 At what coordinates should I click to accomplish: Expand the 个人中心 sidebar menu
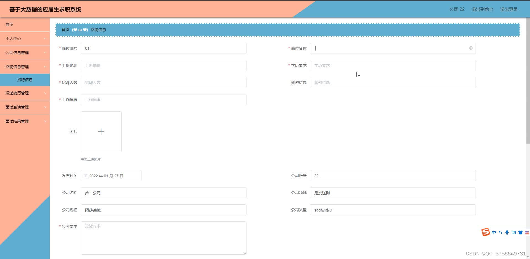pos(25,39)
